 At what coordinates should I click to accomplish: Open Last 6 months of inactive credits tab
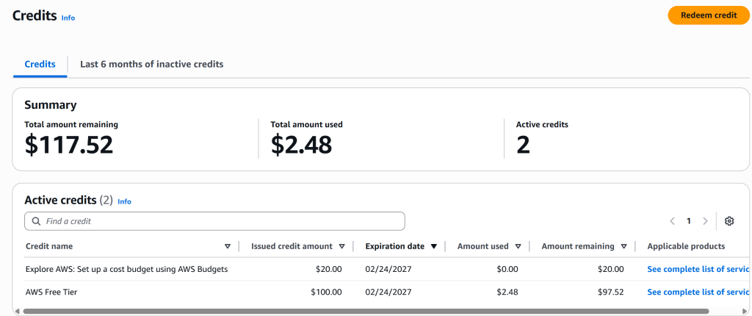(x=151, y=64)
